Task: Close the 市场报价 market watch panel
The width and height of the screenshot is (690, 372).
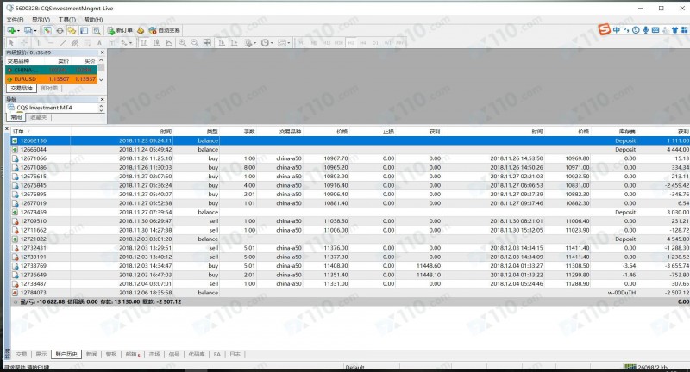Action: click(103, 53)
